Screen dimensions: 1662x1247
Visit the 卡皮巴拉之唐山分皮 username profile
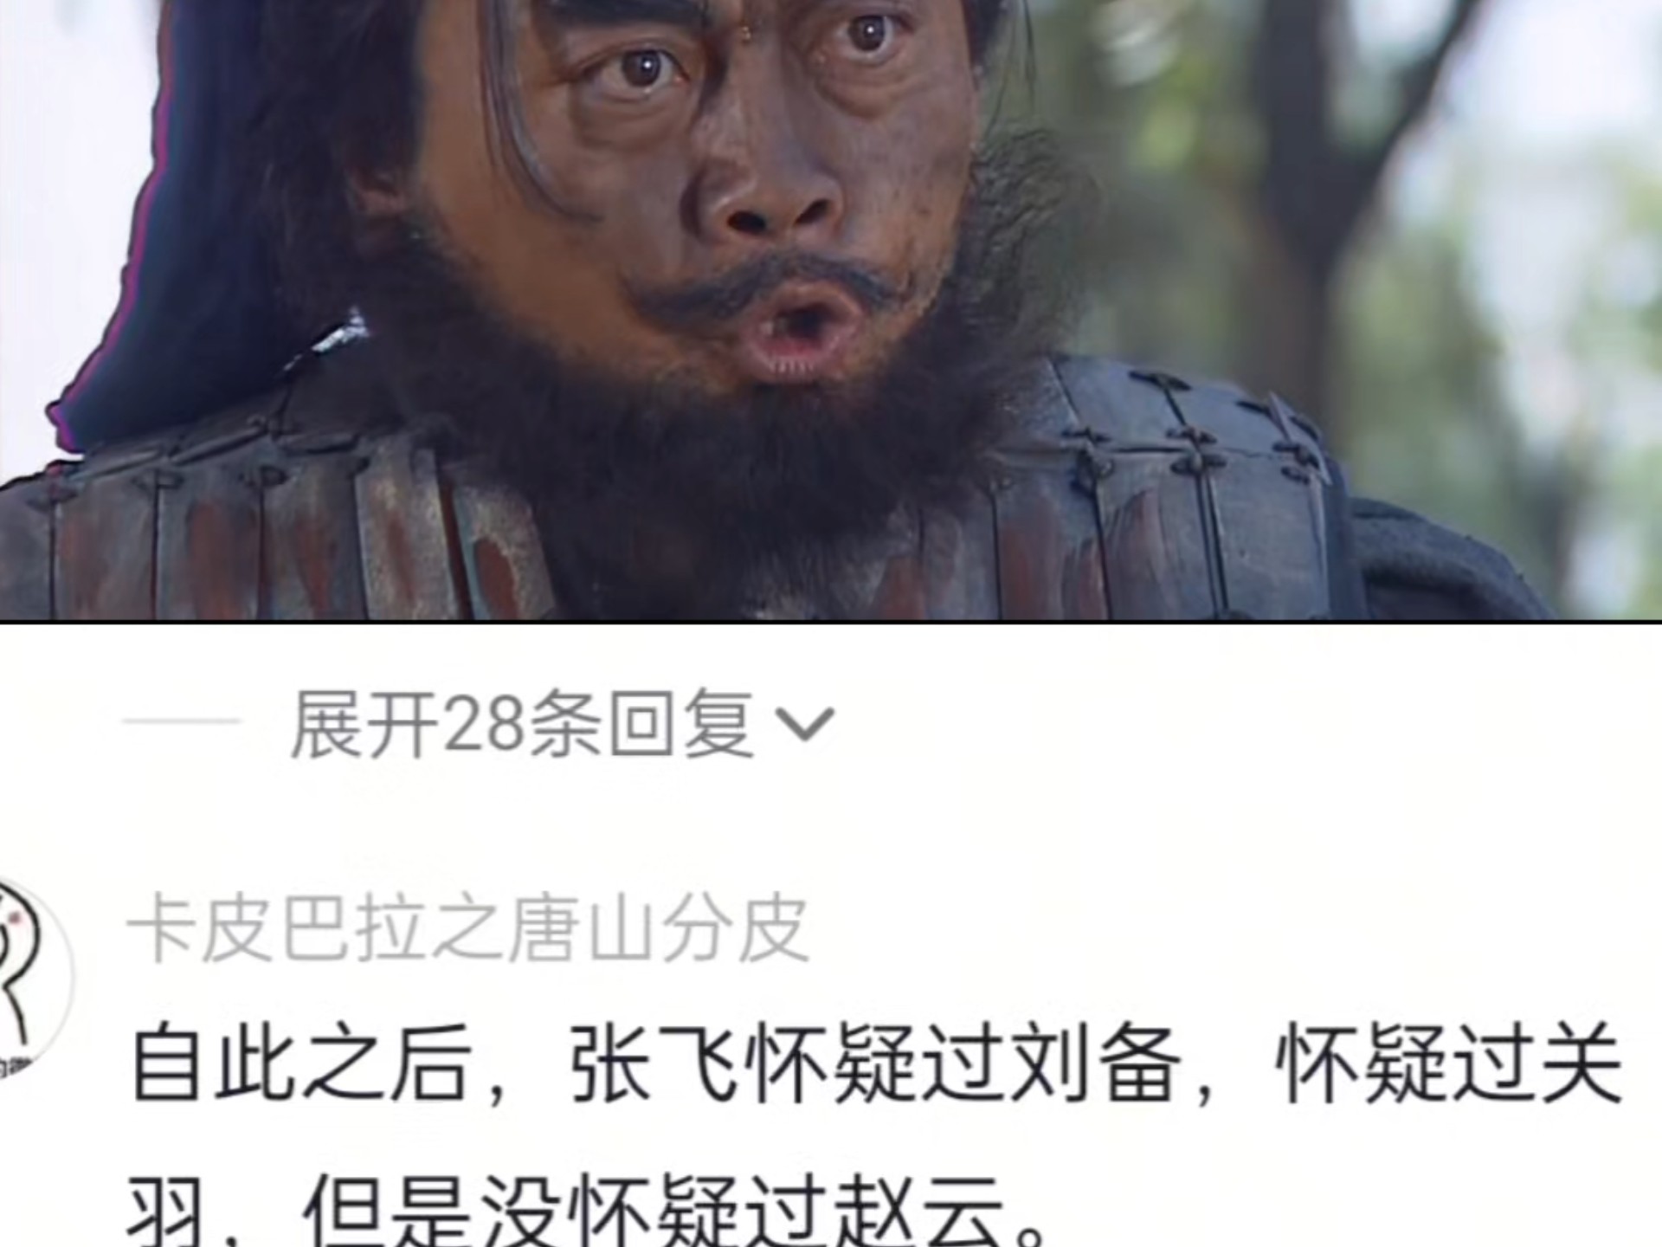click(467, 930)
